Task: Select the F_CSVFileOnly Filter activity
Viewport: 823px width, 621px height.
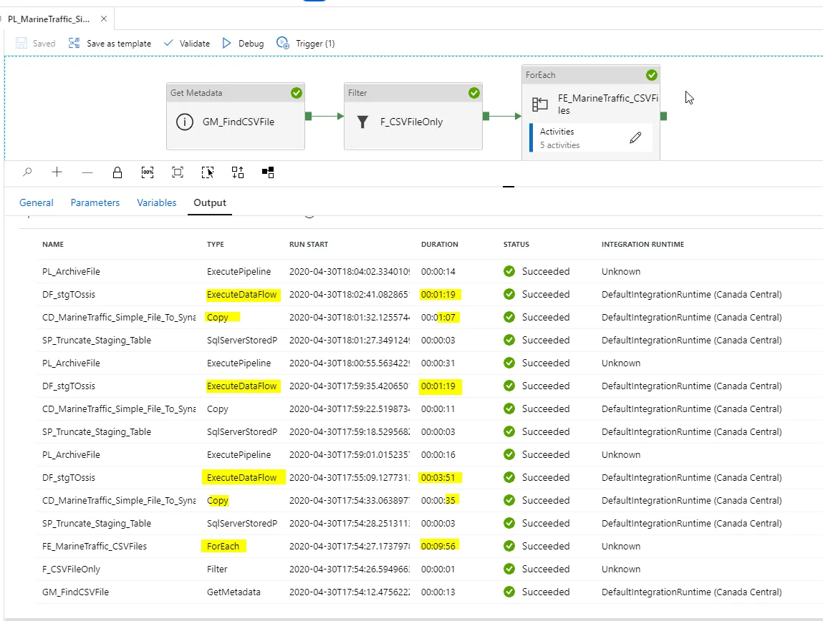Action: coord(413,117)
